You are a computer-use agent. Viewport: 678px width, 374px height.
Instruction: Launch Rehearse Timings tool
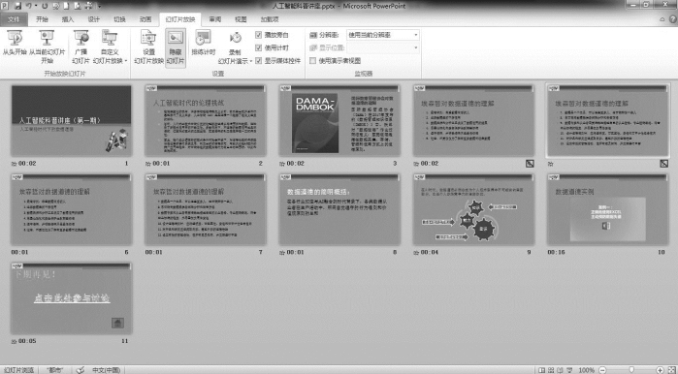[x=203, y=44]
